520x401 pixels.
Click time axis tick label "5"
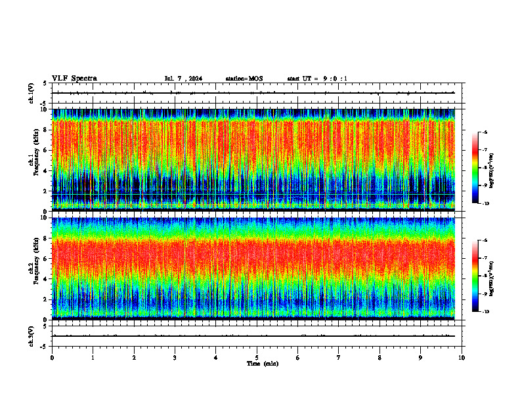pos(257,357)
